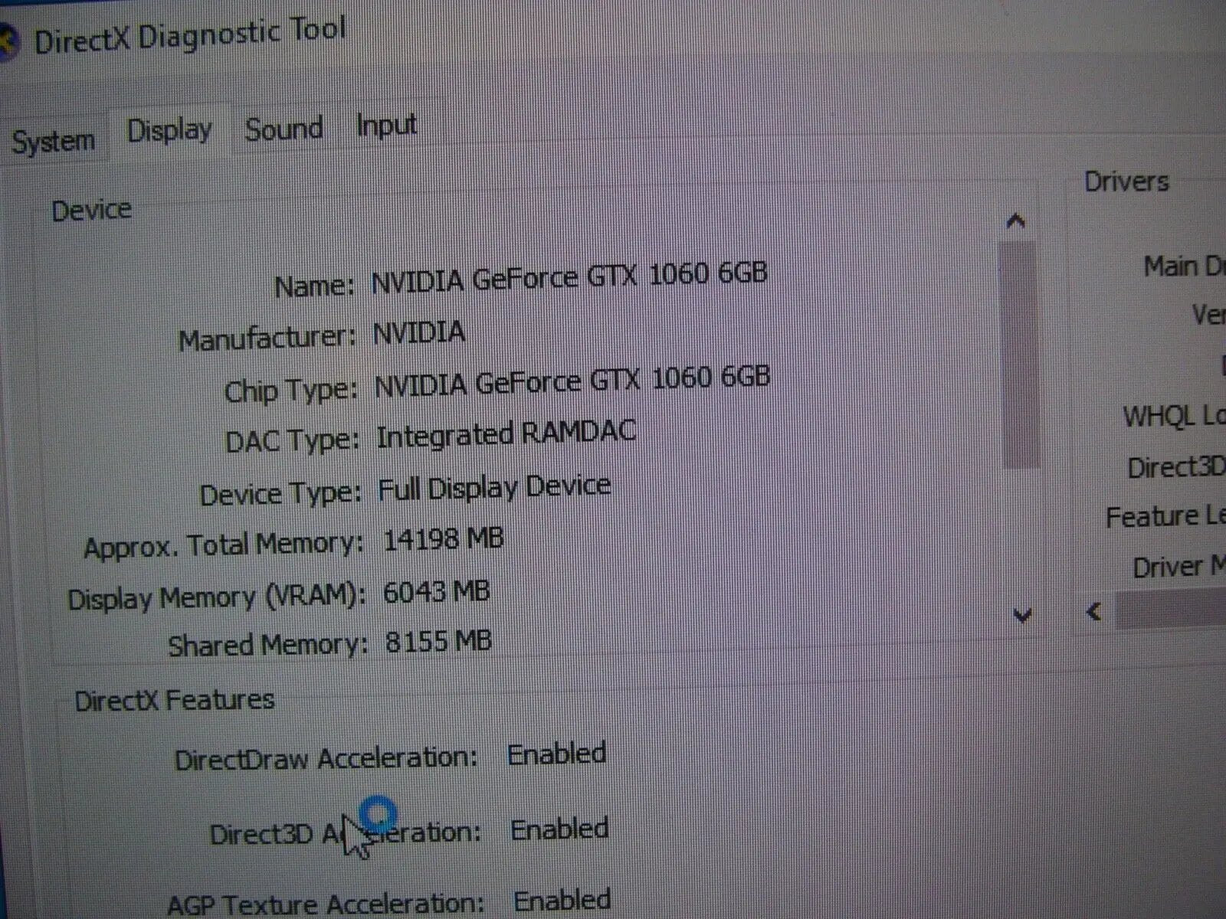Click the Display Memory (VRAM) label
The image size is (1226, 919).
click(217, 598)
